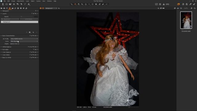The height and width of the screenshot is (111, 197).
Task: Click the Import Images icon
Action: point(3,4)
